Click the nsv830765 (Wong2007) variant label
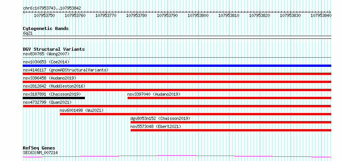The height and width of the screenshot is (161, 342). (46, 54)
